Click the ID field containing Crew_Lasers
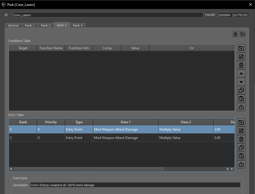 tap(108, 15)
